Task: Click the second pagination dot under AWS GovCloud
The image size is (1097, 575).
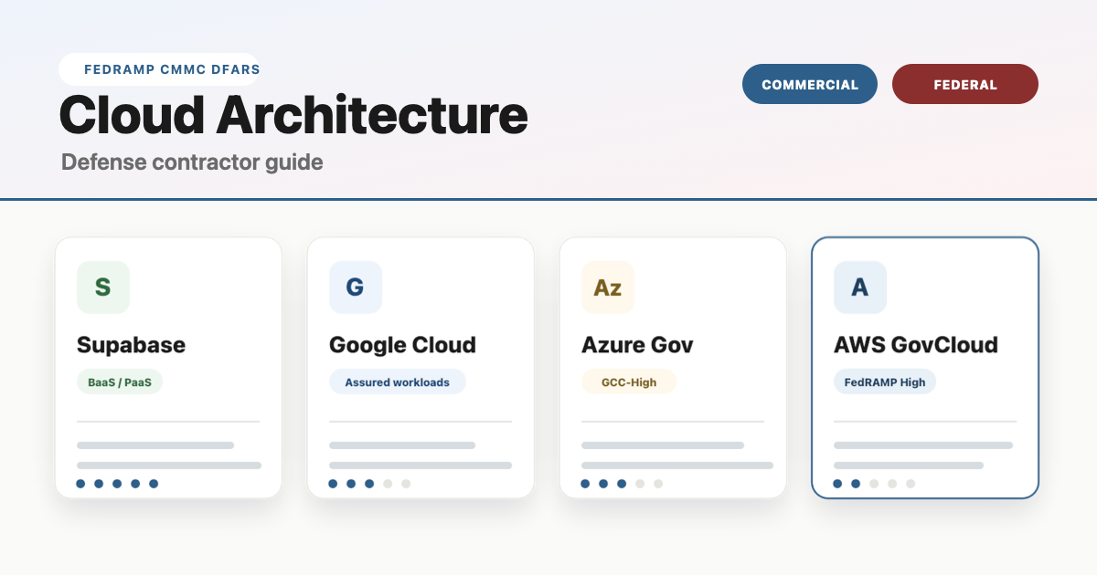Action: (856, 484)
